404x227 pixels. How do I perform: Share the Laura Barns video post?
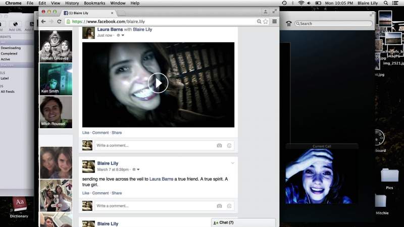pos(117,133)
